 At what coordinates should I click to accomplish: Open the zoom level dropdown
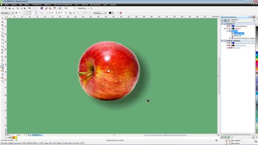[74, 8]
